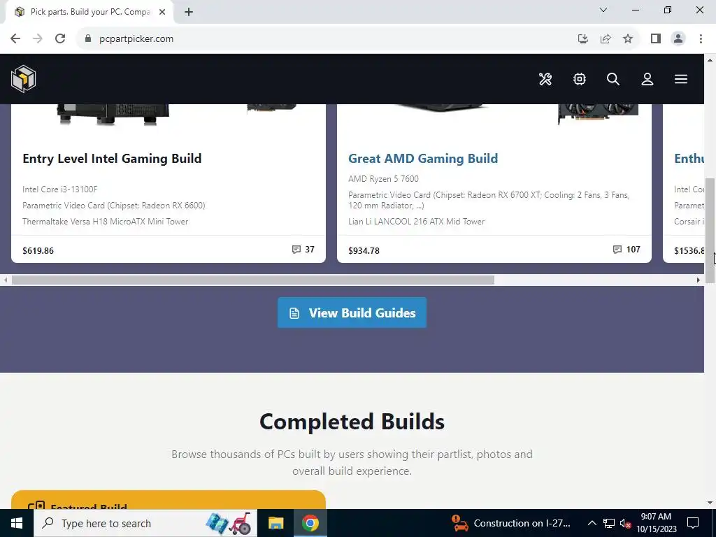Open Chrome profile avatar
This screenshot has height=537, width=716.
click(678, 38)
